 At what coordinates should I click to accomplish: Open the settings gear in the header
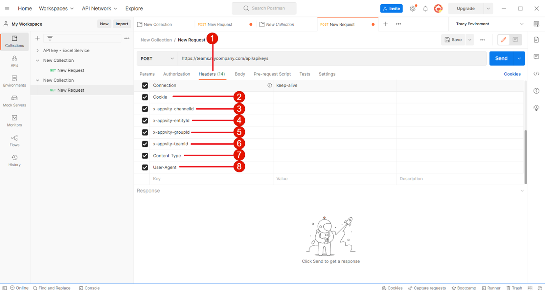(x=413, y=9)
